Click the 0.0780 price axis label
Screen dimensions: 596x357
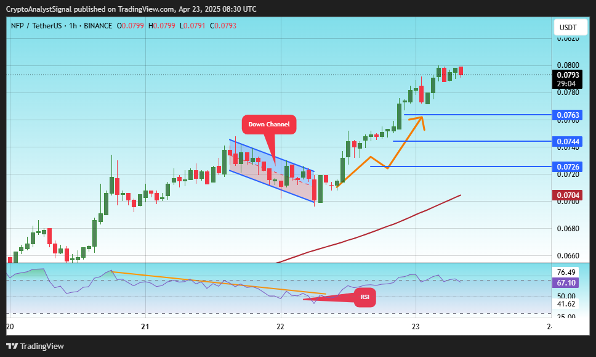tap(568, 92)
